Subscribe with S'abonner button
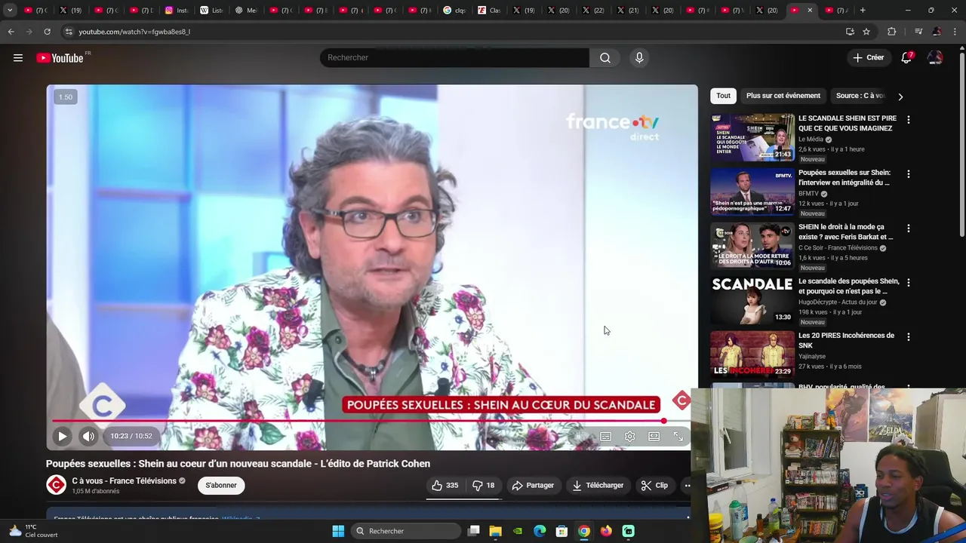 221,486
